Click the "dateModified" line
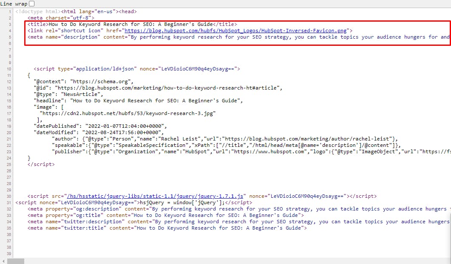Viewport: 451px width, 264px height. 99,132
